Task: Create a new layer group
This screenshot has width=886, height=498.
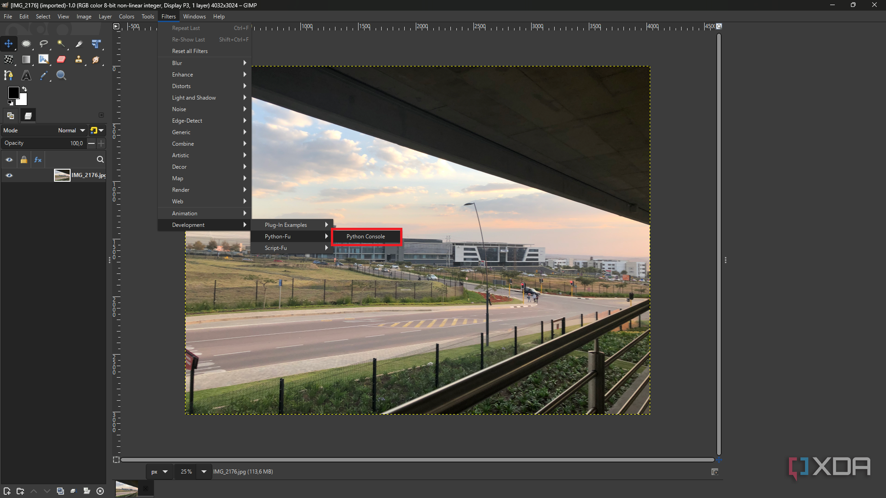Action: coord(20,491)
